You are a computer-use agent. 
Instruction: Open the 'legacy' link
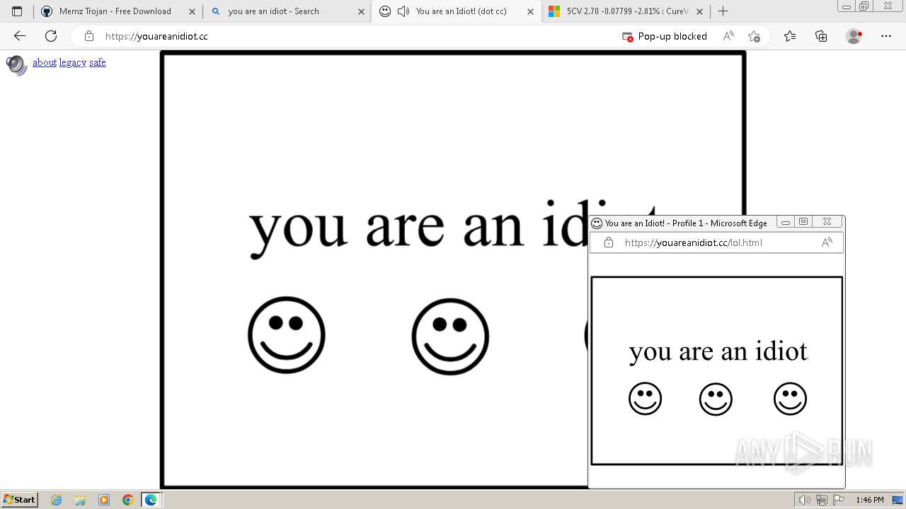(73, 62)
